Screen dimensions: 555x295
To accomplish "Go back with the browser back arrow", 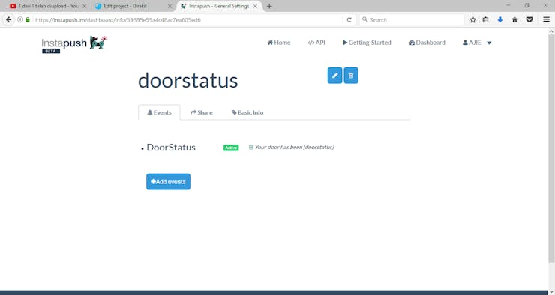I will (8, 19).
